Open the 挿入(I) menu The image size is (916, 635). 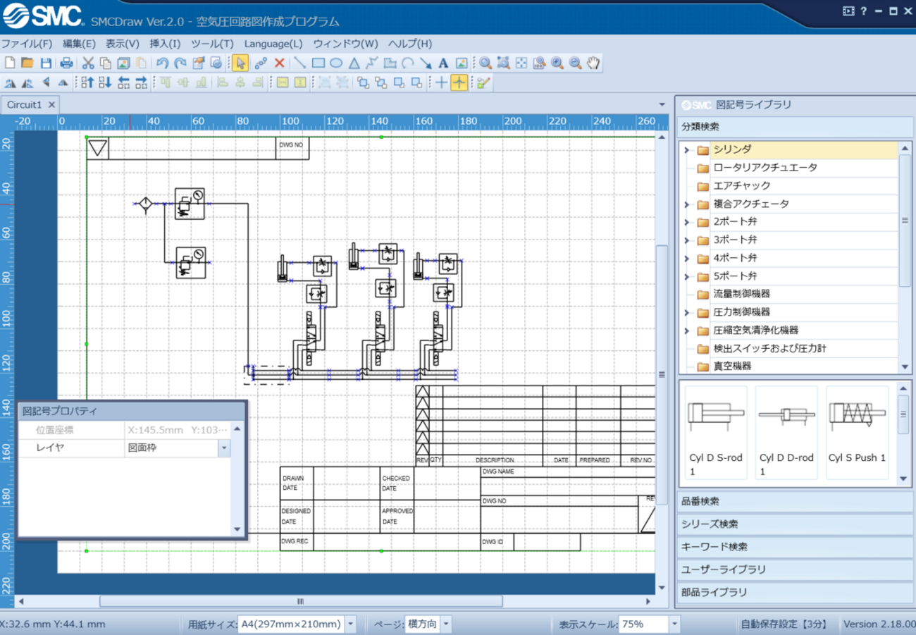tap(165, 44)
